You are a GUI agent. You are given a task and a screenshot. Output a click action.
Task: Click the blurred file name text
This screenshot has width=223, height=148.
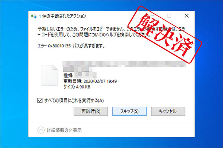[x=124, y=66]
